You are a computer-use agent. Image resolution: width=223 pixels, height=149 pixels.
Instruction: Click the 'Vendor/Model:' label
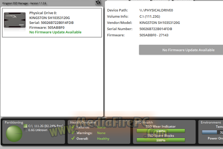pos(120,23)
